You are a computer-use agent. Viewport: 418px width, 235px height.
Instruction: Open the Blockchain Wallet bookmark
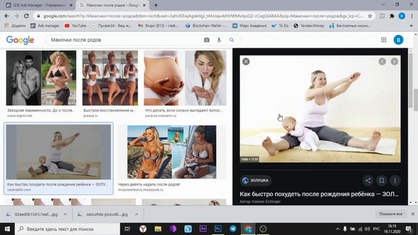coord(206,26)
